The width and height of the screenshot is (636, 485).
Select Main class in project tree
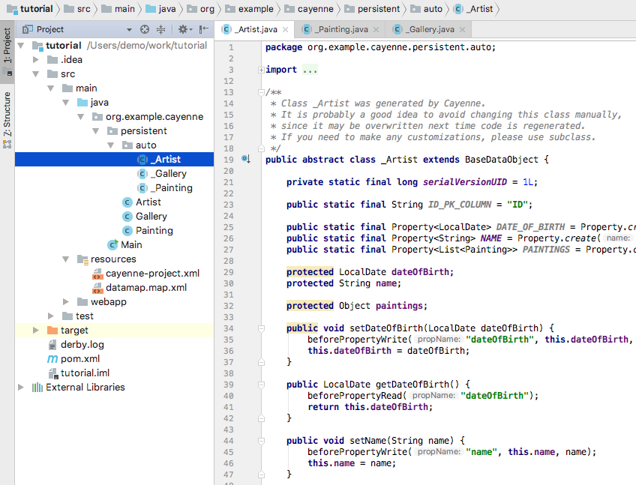tap(130, 244)
